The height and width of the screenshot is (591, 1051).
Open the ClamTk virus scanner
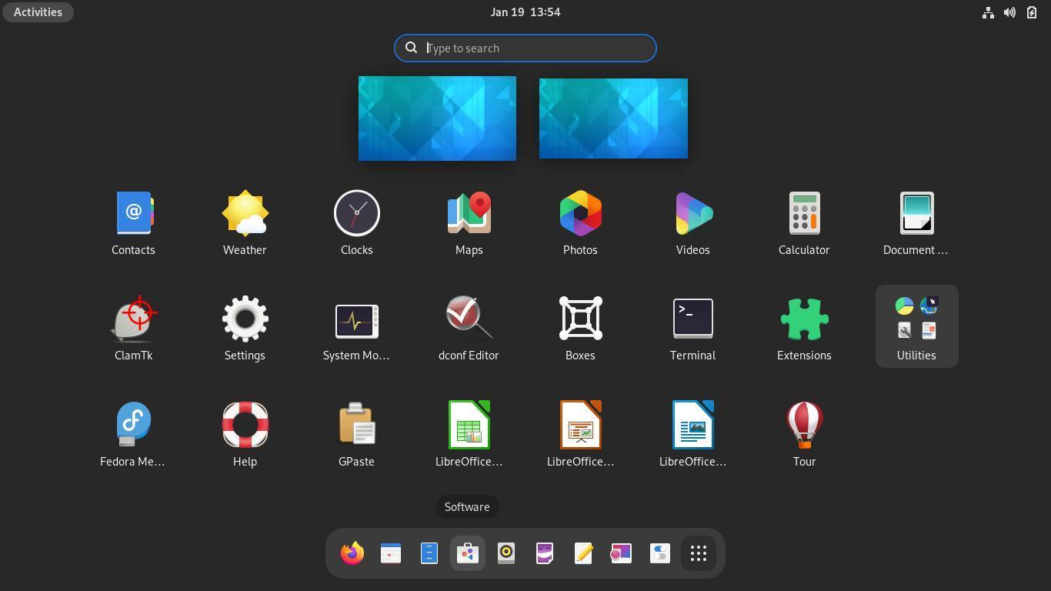134,319
